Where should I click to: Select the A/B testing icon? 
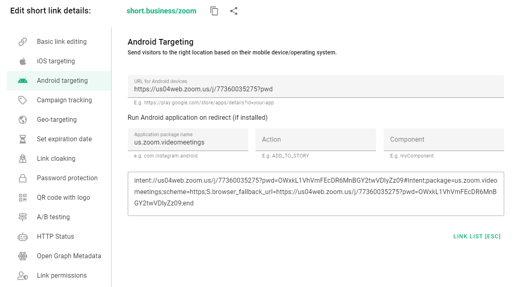[22, 217]
